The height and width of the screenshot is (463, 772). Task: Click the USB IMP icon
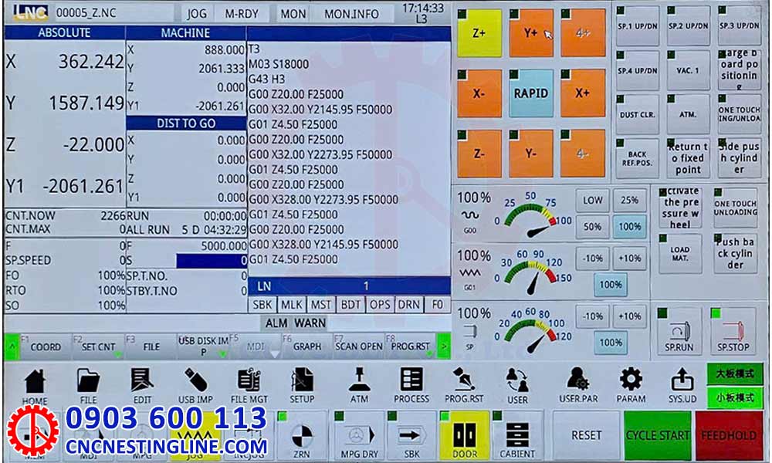pyautogui.click(x=195, y=385)
